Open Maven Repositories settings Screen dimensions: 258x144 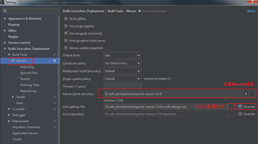point(28,91)
